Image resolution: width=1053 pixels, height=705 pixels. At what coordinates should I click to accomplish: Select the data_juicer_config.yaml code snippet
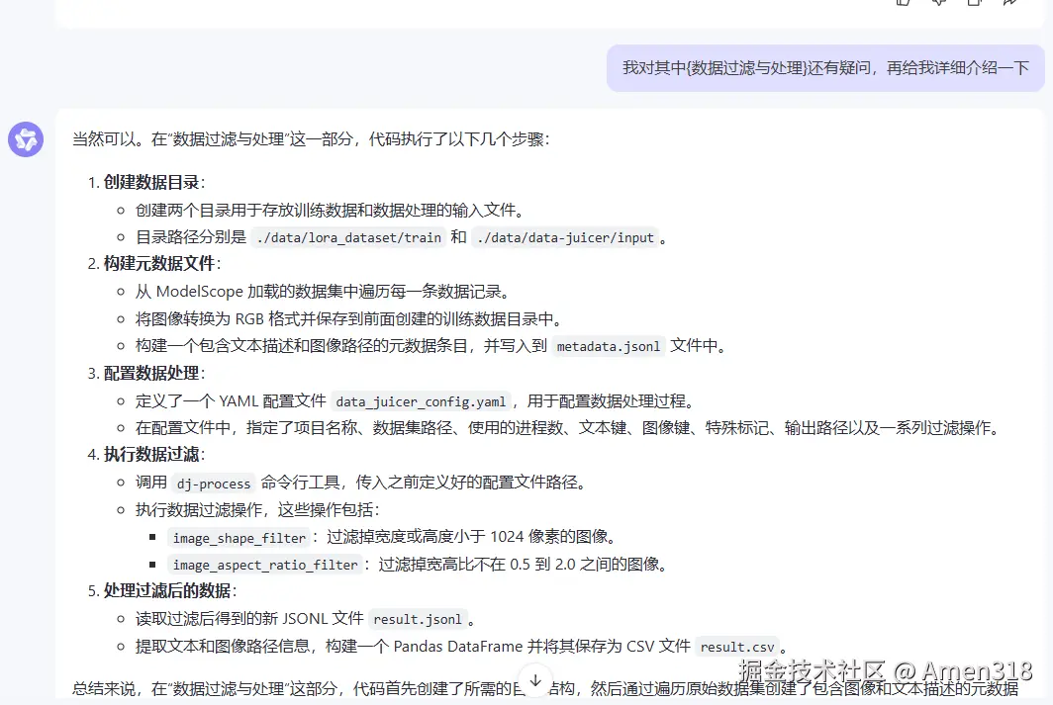(420, 400)
